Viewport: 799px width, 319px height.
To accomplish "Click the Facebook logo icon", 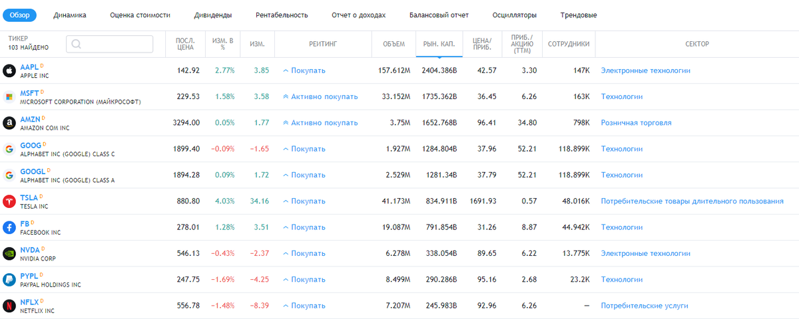I will pyautogui.click(x=9, y=227).
